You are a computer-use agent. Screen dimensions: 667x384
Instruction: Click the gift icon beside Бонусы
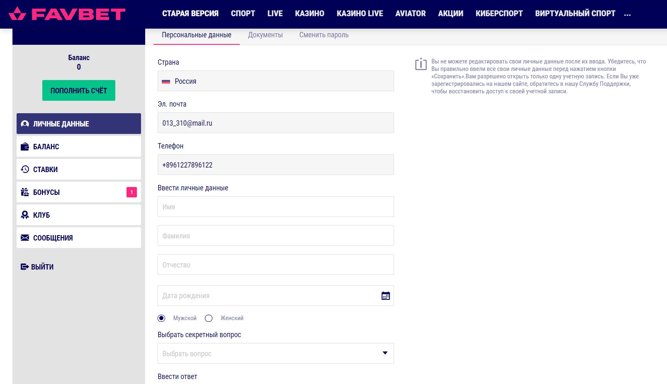click(x=25, y=192)
